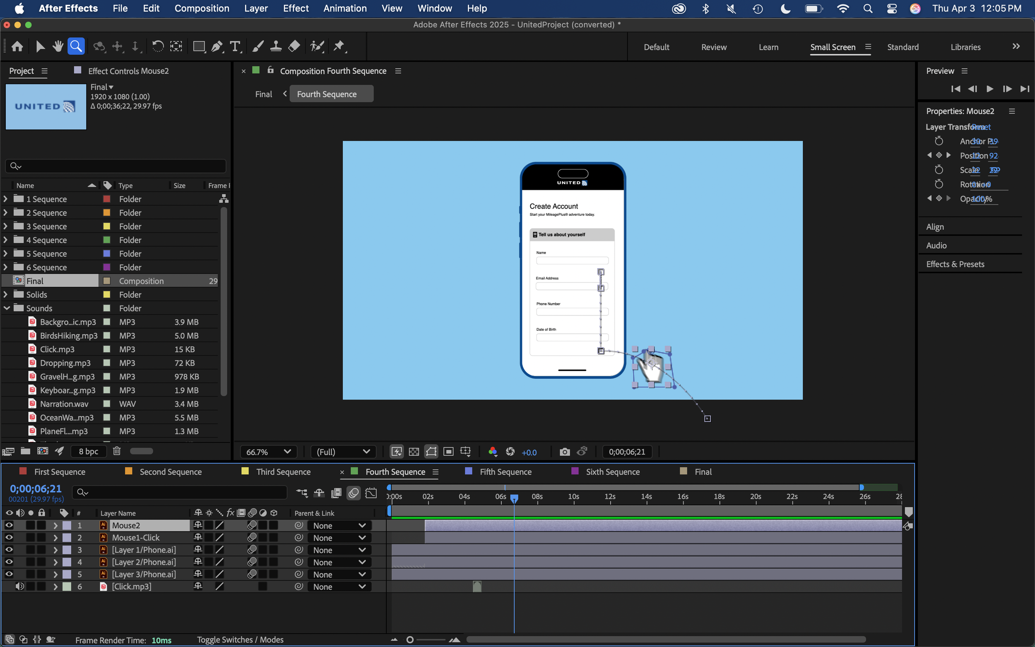Image resolution: width=1035 pixels, height=647 pixels.
Task: Open the parent dropdown for Mouse1-Click layer
Action: 339,538
